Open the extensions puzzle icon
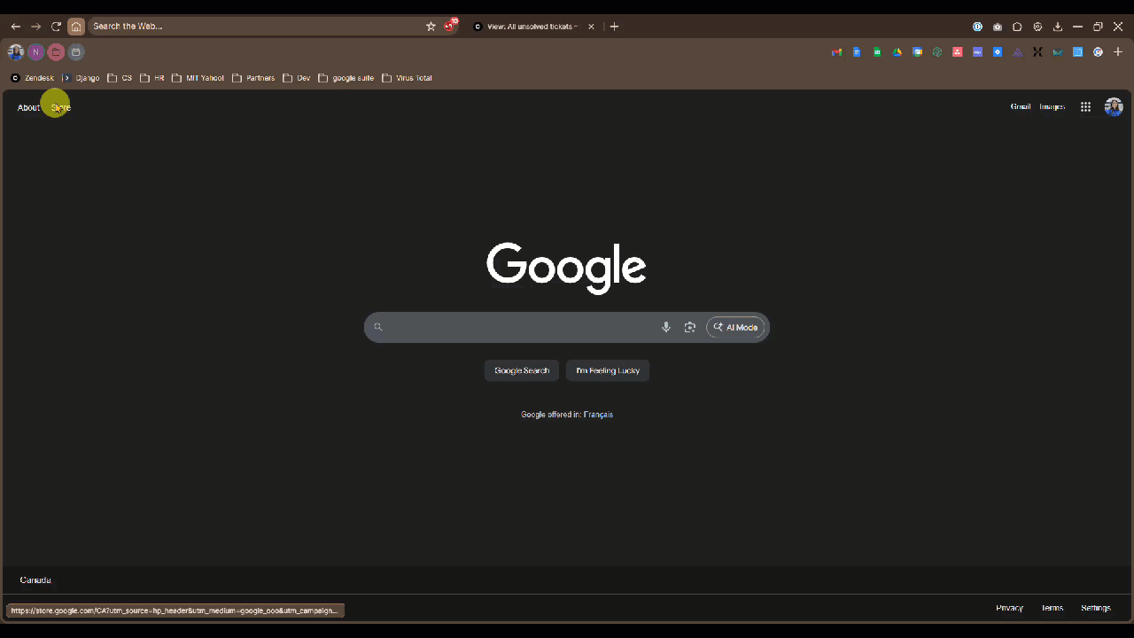This screenshot has height=638, width=1134. click(x=1017, y=27)
